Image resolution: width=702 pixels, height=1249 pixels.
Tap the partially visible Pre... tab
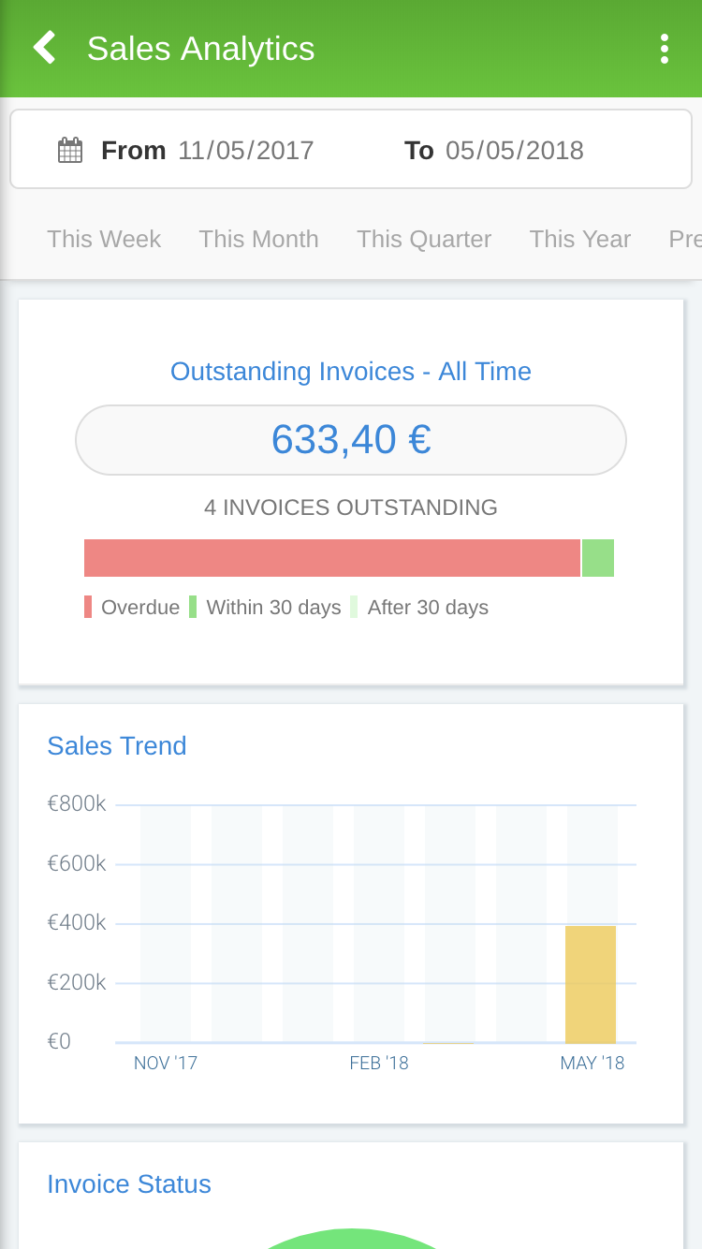point(684,239)
